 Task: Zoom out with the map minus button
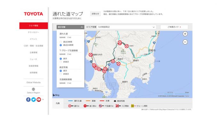(x=185, y=42)
